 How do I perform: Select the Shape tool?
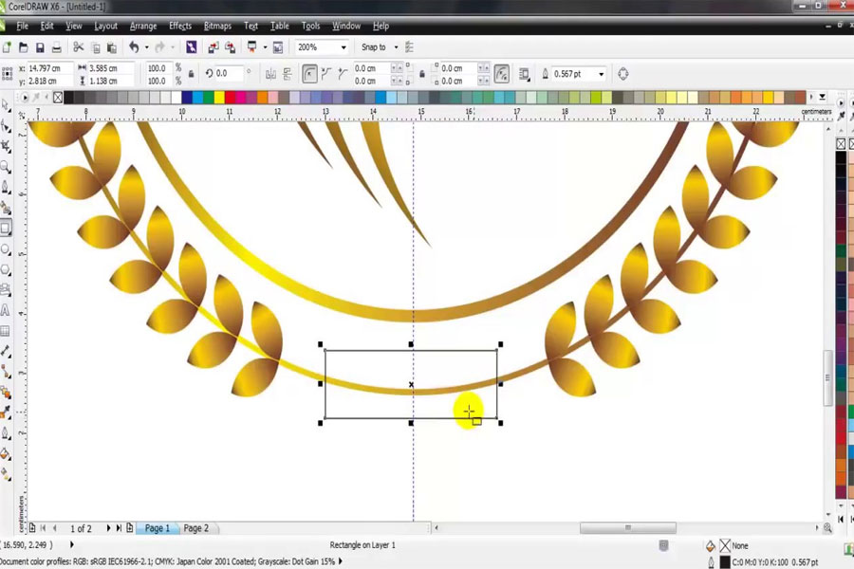[6, 126]
